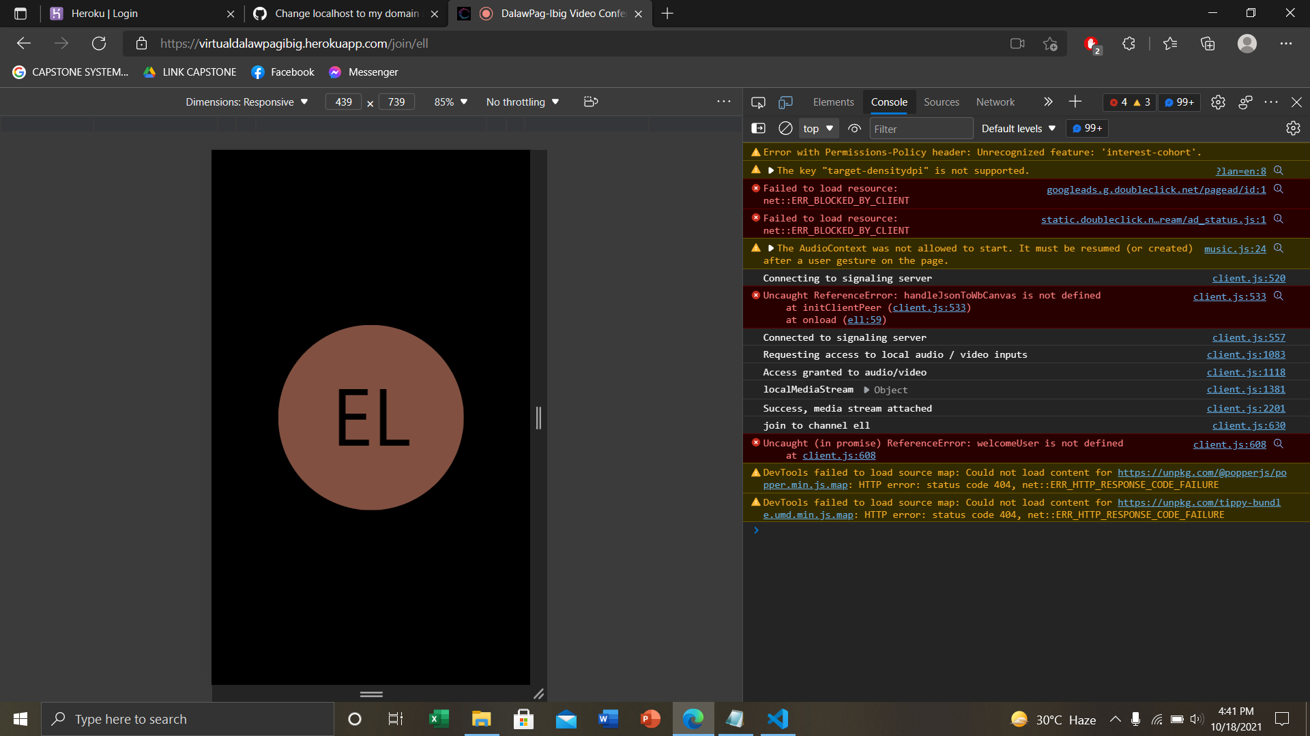The width and height of the screenshot is (1310, 736).
Task: Click the live expression eye icon
Action: [854, 128]
